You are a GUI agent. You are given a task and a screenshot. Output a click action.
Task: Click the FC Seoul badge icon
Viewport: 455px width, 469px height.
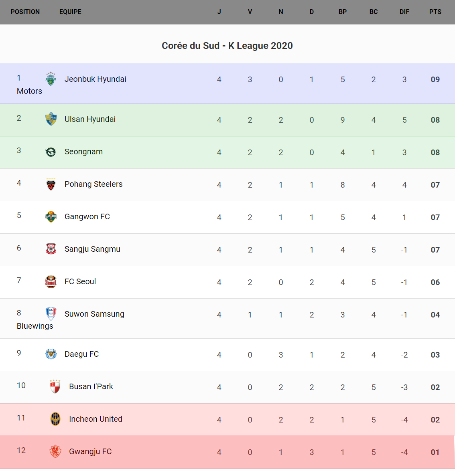[51, 281]
